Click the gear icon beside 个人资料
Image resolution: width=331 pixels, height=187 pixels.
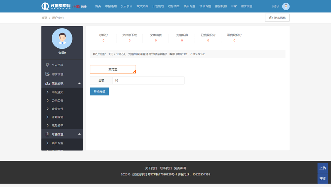[x=47, y=65]
